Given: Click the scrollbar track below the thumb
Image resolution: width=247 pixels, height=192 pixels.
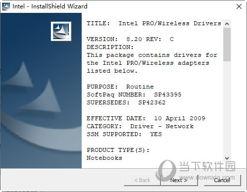Looking at the screenshot, I should tap(227, 108).
